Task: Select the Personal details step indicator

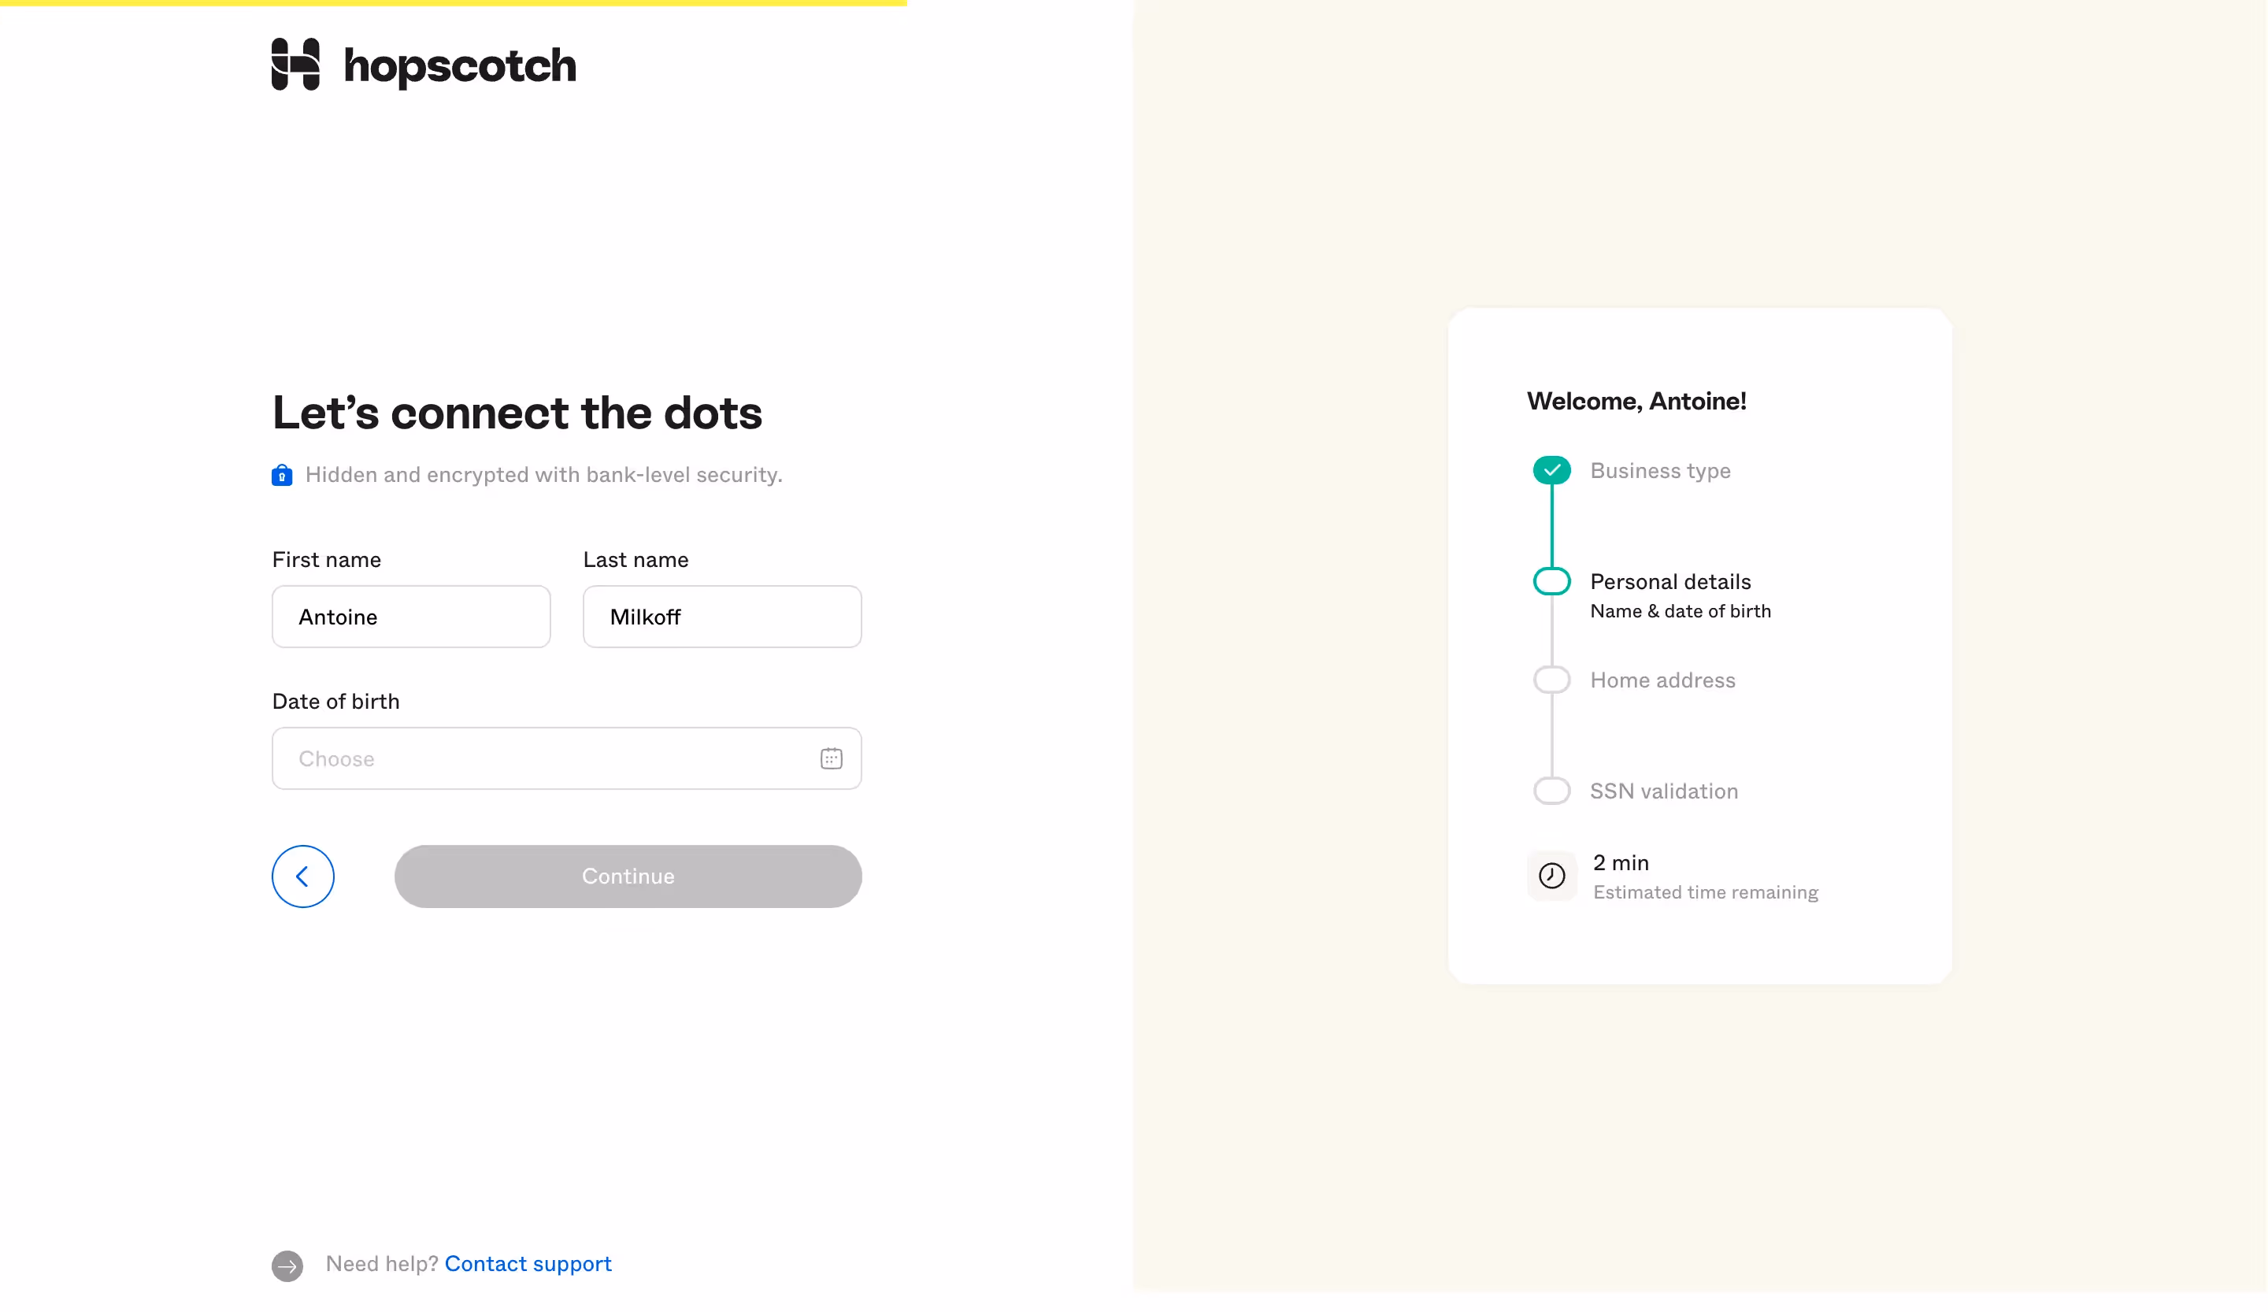Action: click(1551, 580)
